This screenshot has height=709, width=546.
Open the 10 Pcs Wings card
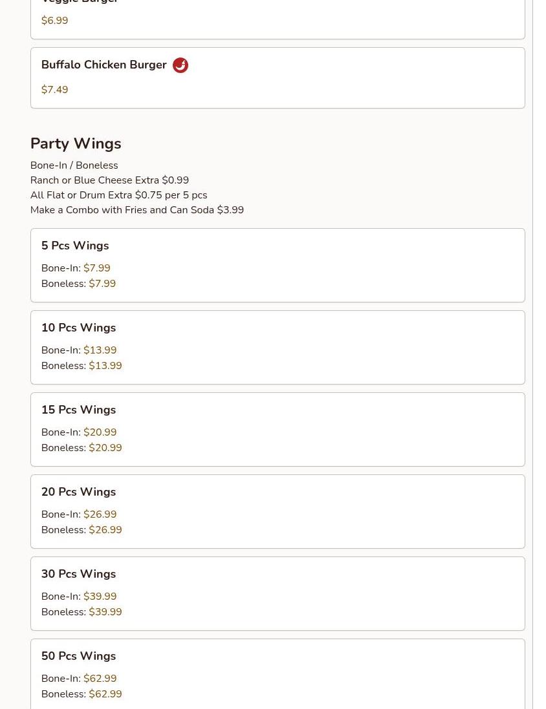[278, 347]
